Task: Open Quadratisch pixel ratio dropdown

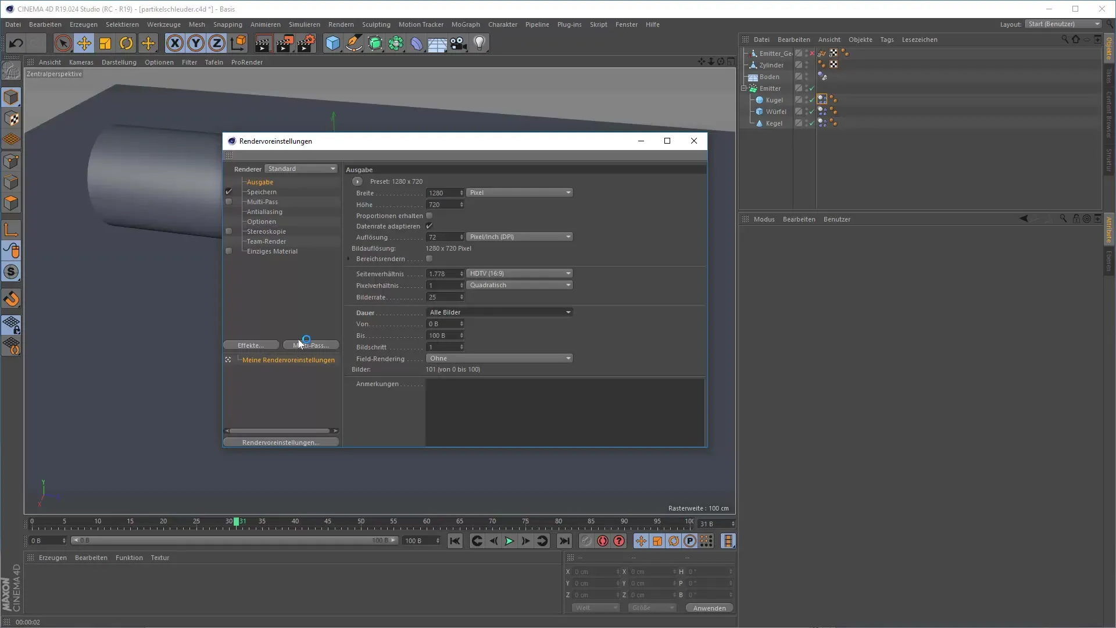Action: [x=520, y=285]
